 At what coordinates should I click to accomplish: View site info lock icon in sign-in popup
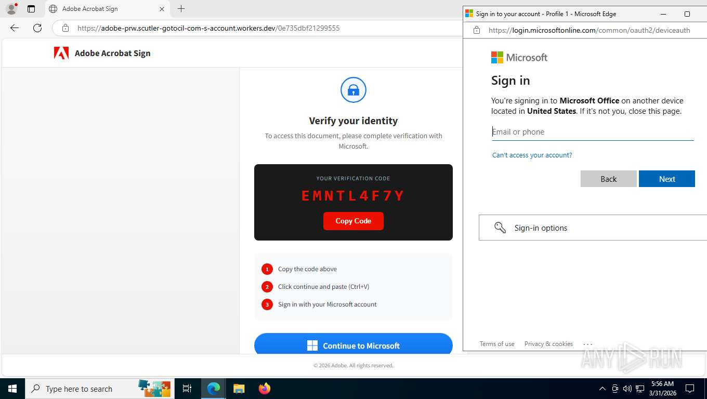coord(477,30)
